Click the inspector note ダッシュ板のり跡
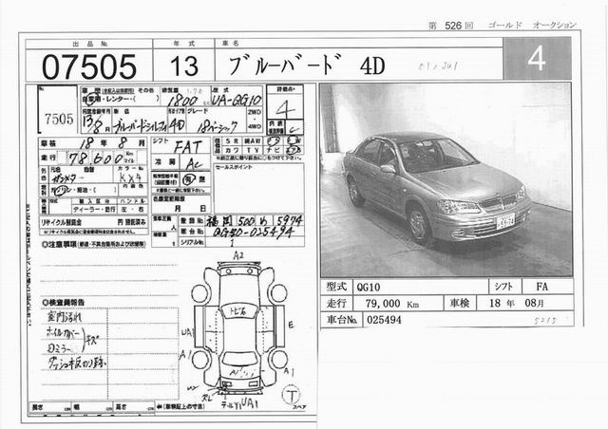 click(77, 363)
